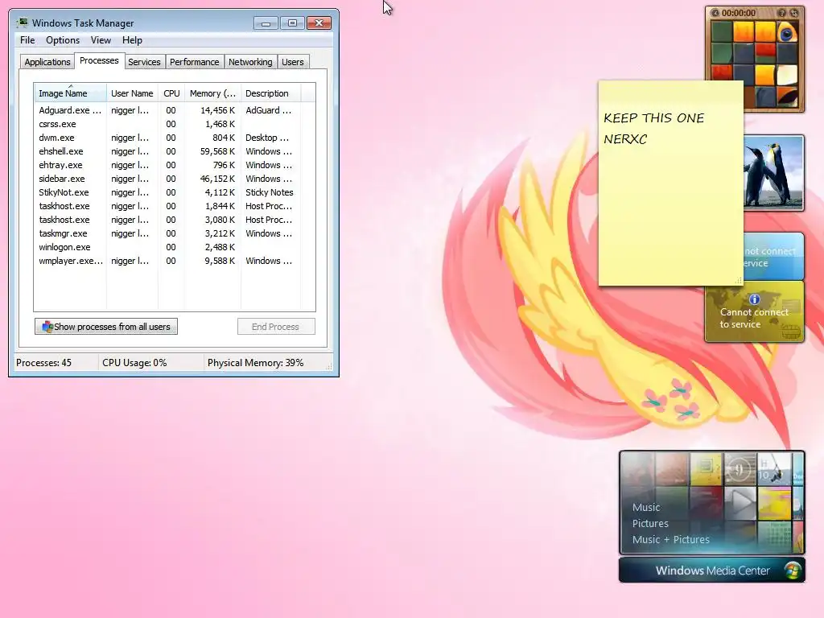Click the toucan eye puzzle tile
The width and height of the screenshot is (824, 618).
787,32
